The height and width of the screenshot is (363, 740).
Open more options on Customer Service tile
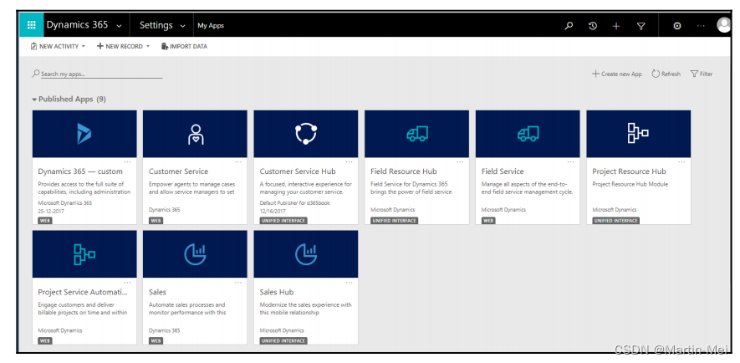tap(238, 162)
